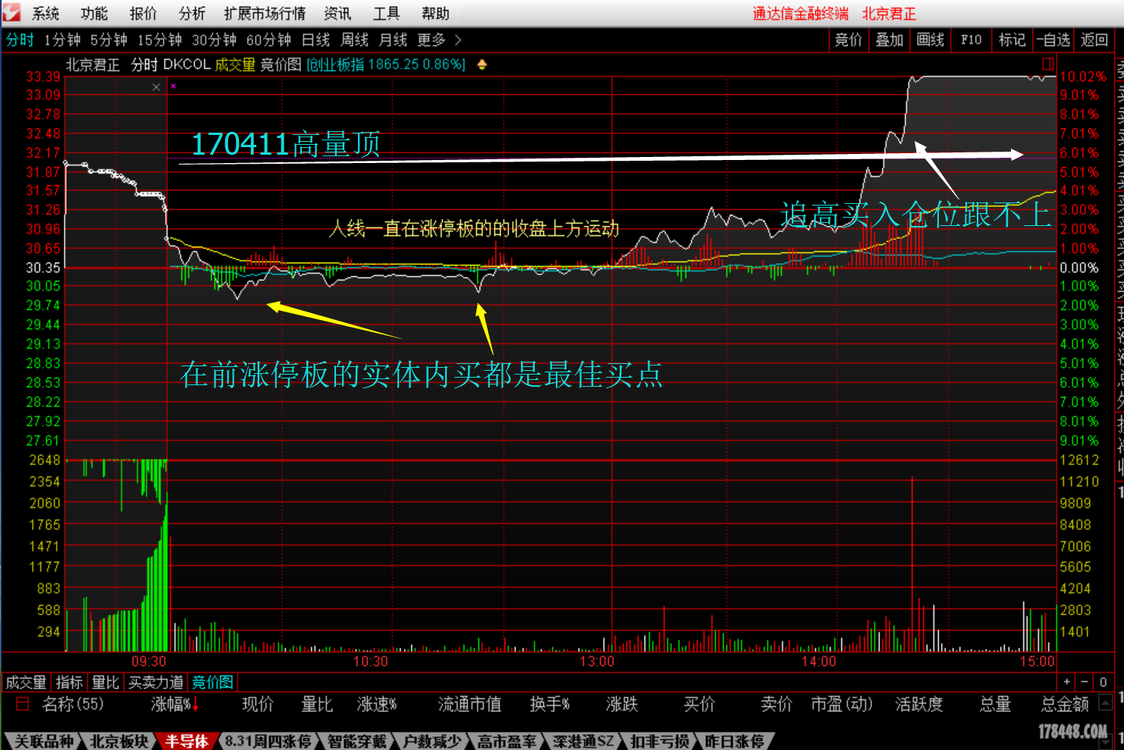Switch to the 30分钟 chart period

coord(214,39)
